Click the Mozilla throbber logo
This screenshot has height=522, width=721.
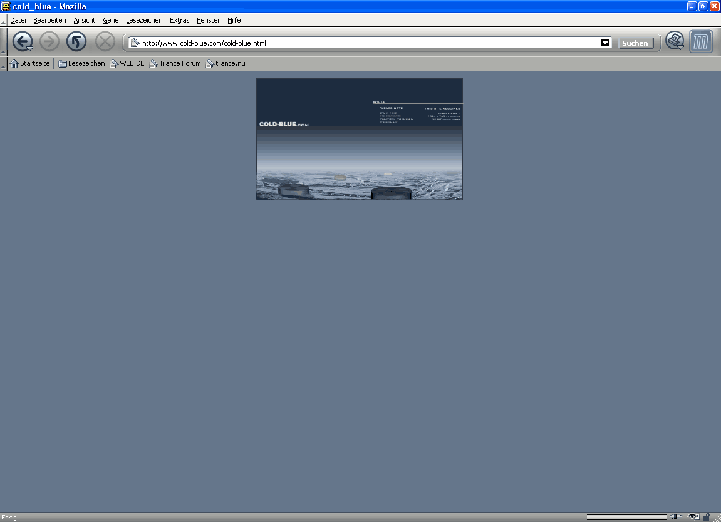(701, 42)
